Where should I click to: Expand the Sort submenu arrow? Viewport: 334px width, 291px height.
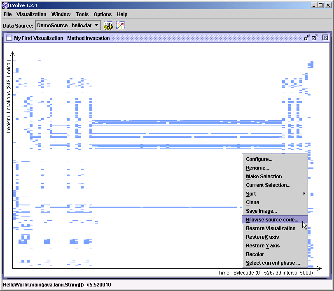point(304,193)
